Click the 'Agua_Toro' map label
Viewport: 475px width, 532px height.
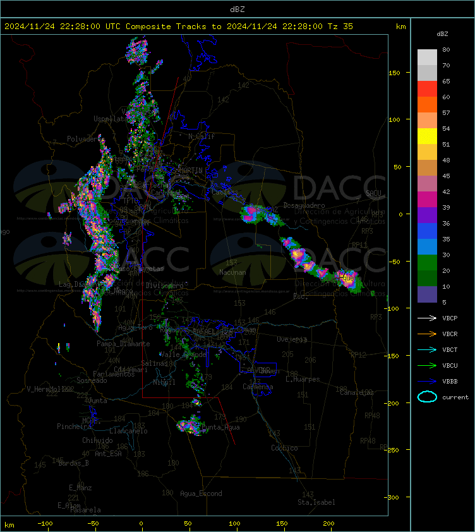pyautogui.click(x=135, y=328)
